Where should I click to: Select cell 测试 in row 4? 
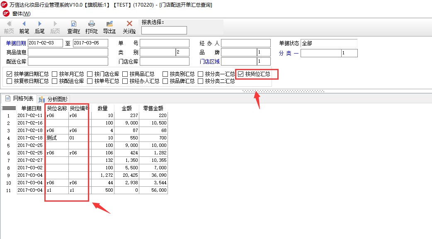pos(57,138)
